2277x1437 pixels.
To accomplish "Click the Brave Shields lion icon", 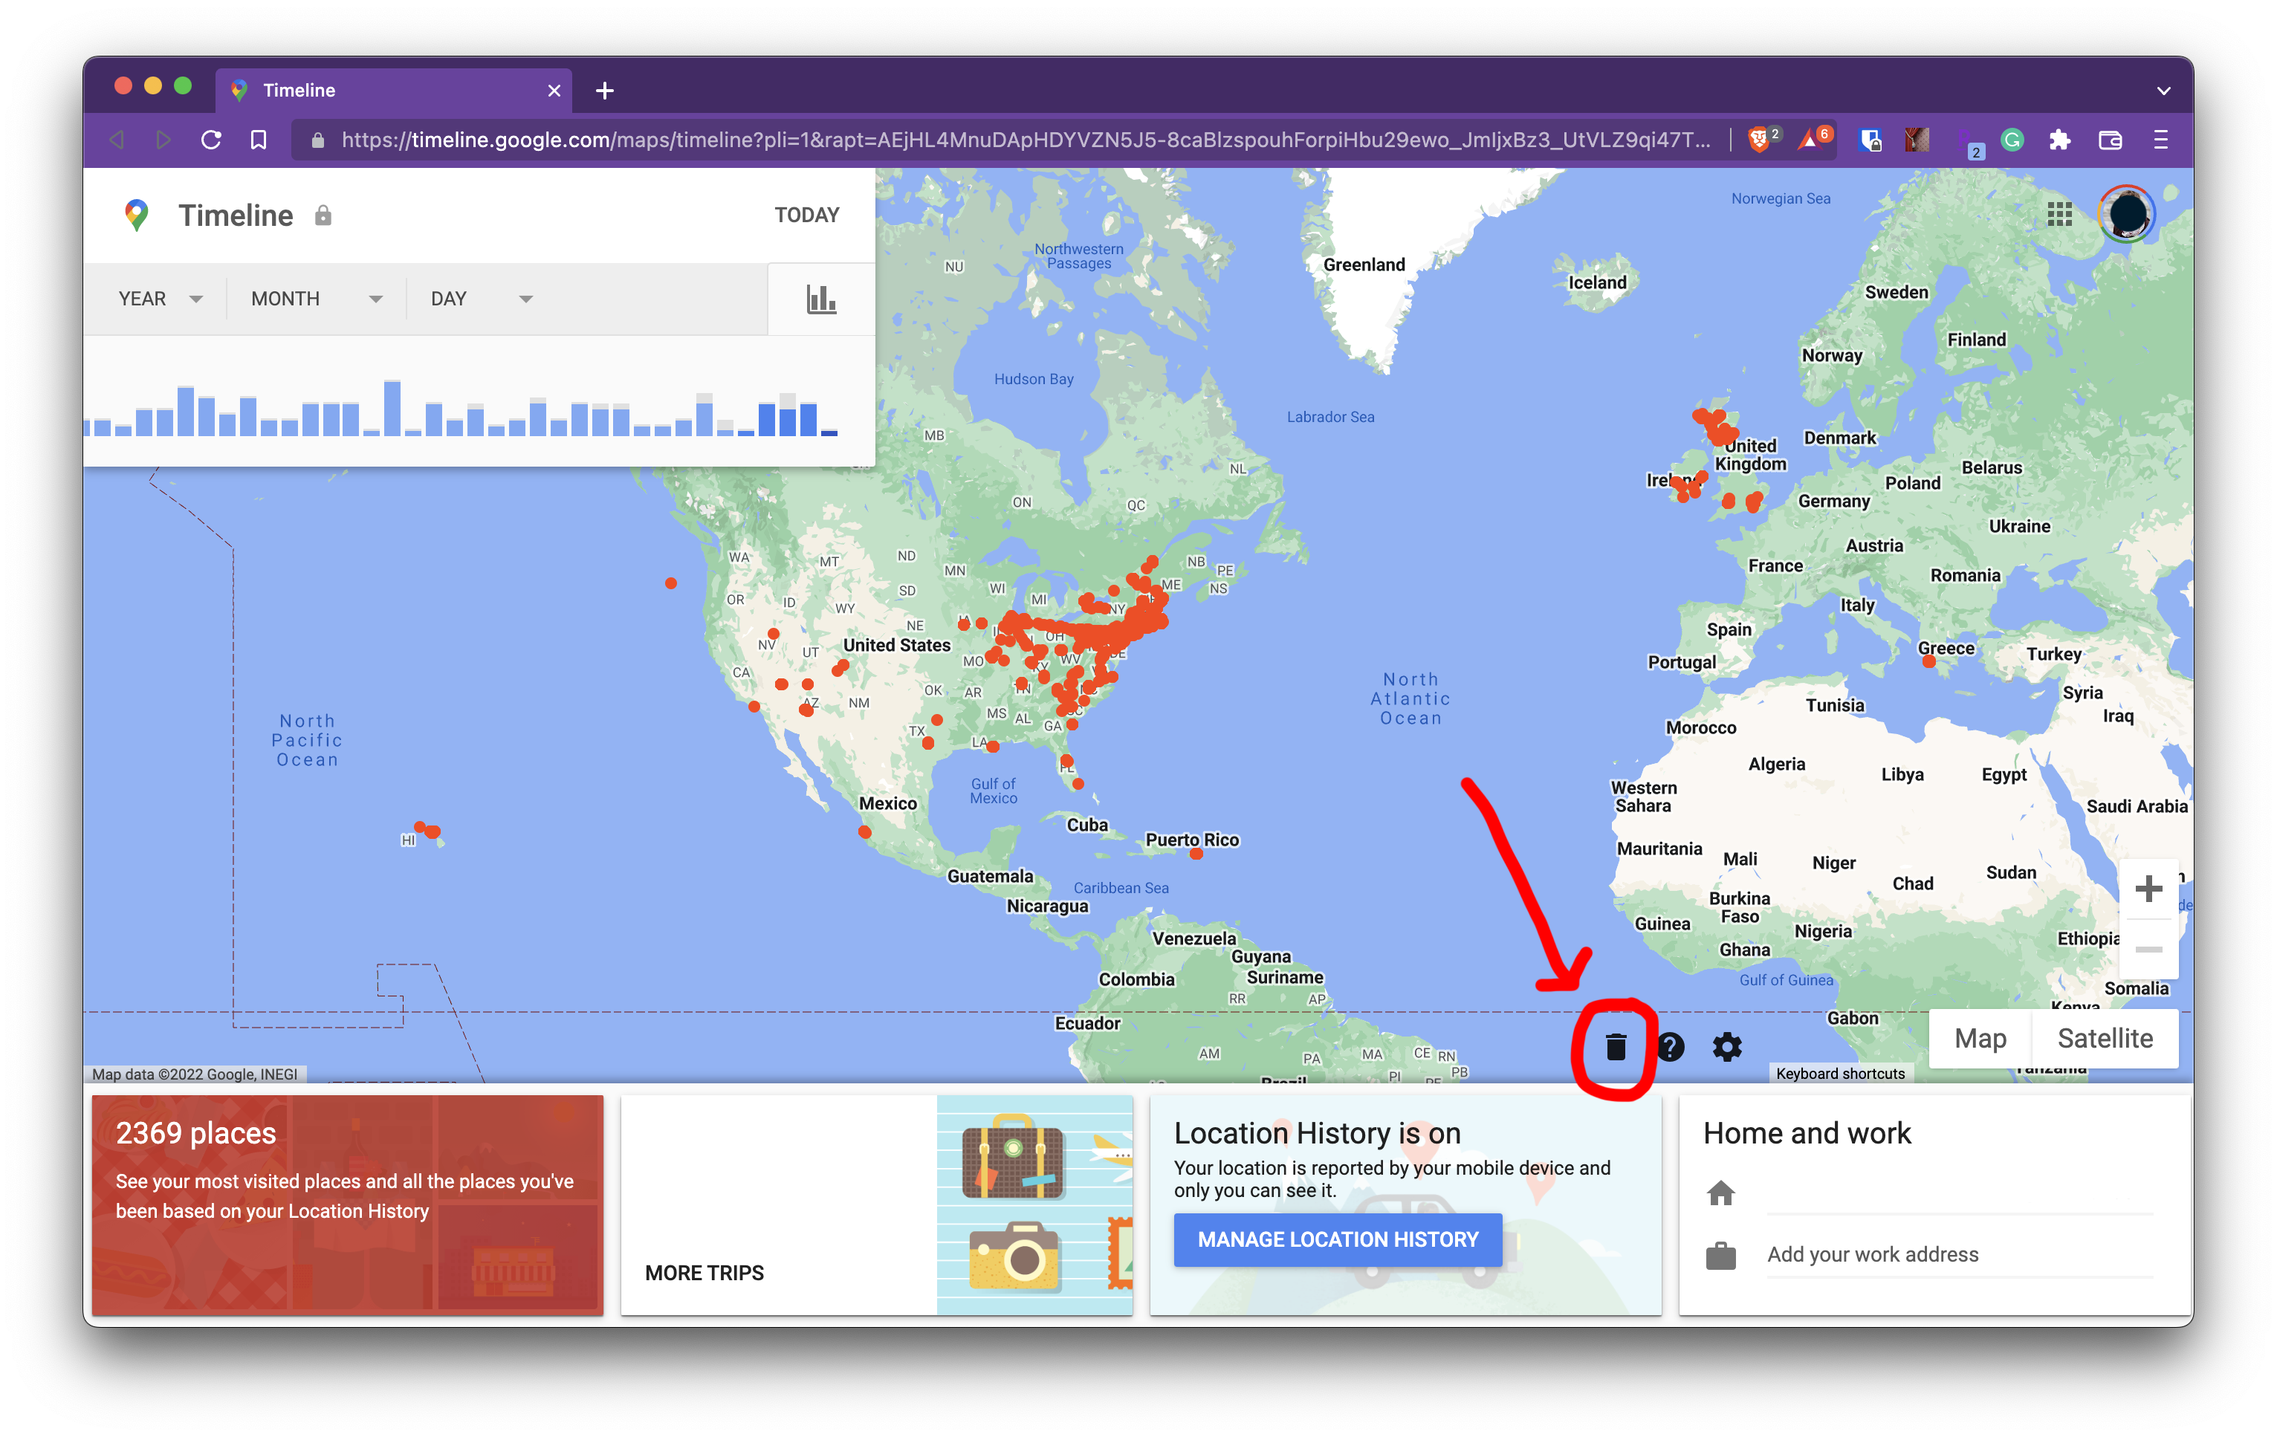I will 1759,140.
